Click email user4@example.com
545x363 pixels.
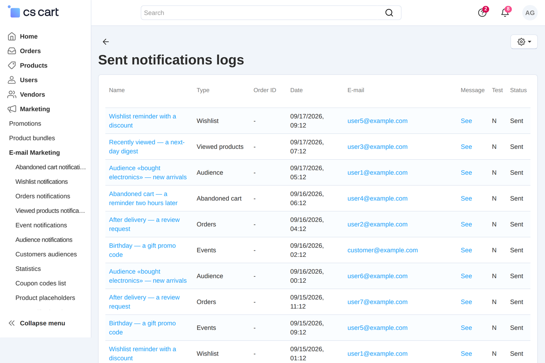pyautogui.click(x=377, y=198)
